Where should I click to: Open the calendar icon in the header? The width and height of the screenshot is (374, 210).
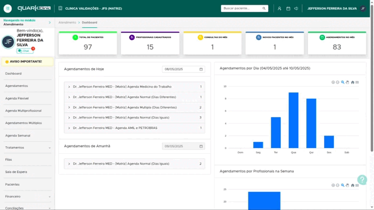coord(288,8)
